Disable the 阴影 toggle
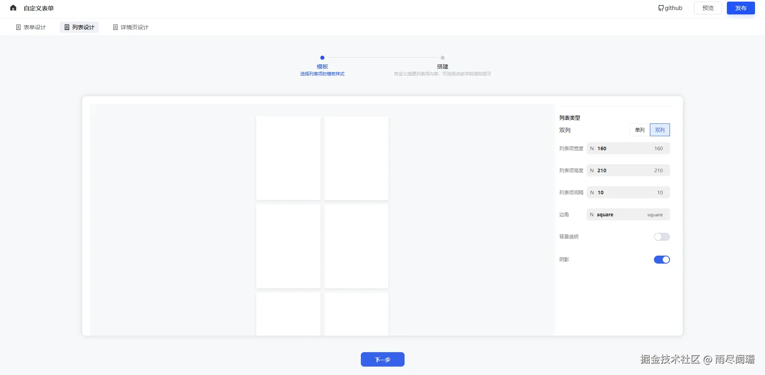 tap(662, 259)
